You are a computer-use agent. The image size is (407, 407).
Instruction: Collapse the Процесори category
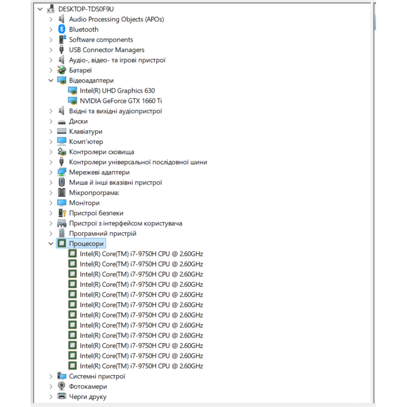point(51,244)
